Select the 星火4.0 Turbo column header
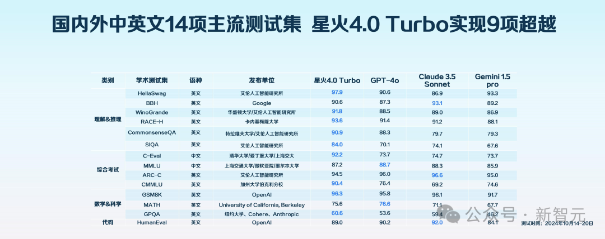The image size is (605, 239). pyautogui.click(x=337, y=80)
